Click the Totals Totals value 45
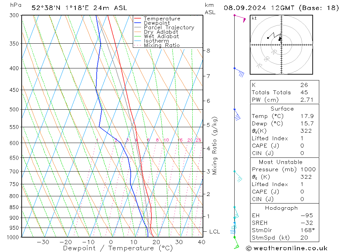344x252 pixels. point(304,92)
